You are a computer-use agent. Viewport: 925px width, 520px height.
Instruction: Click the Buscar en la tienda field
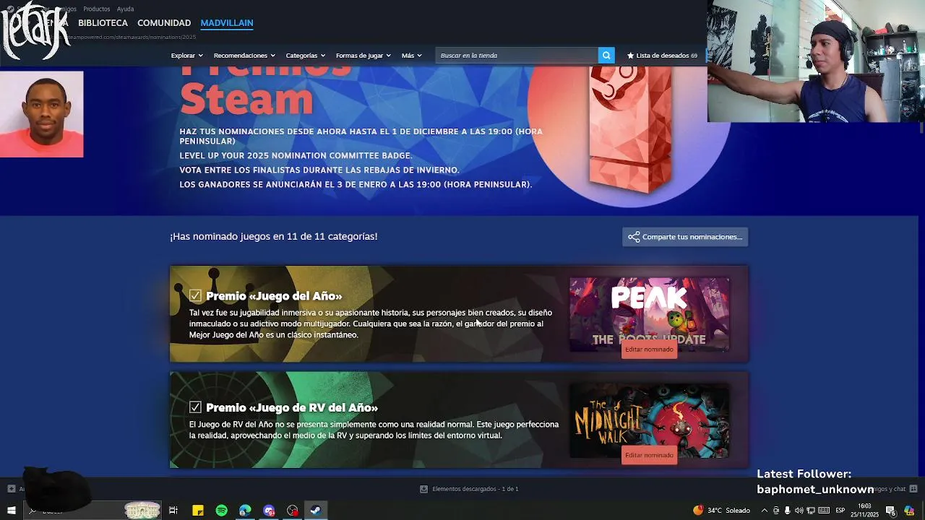point(517,55)
